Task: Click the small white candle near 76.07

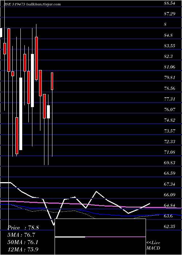Action: pos(48,112)
